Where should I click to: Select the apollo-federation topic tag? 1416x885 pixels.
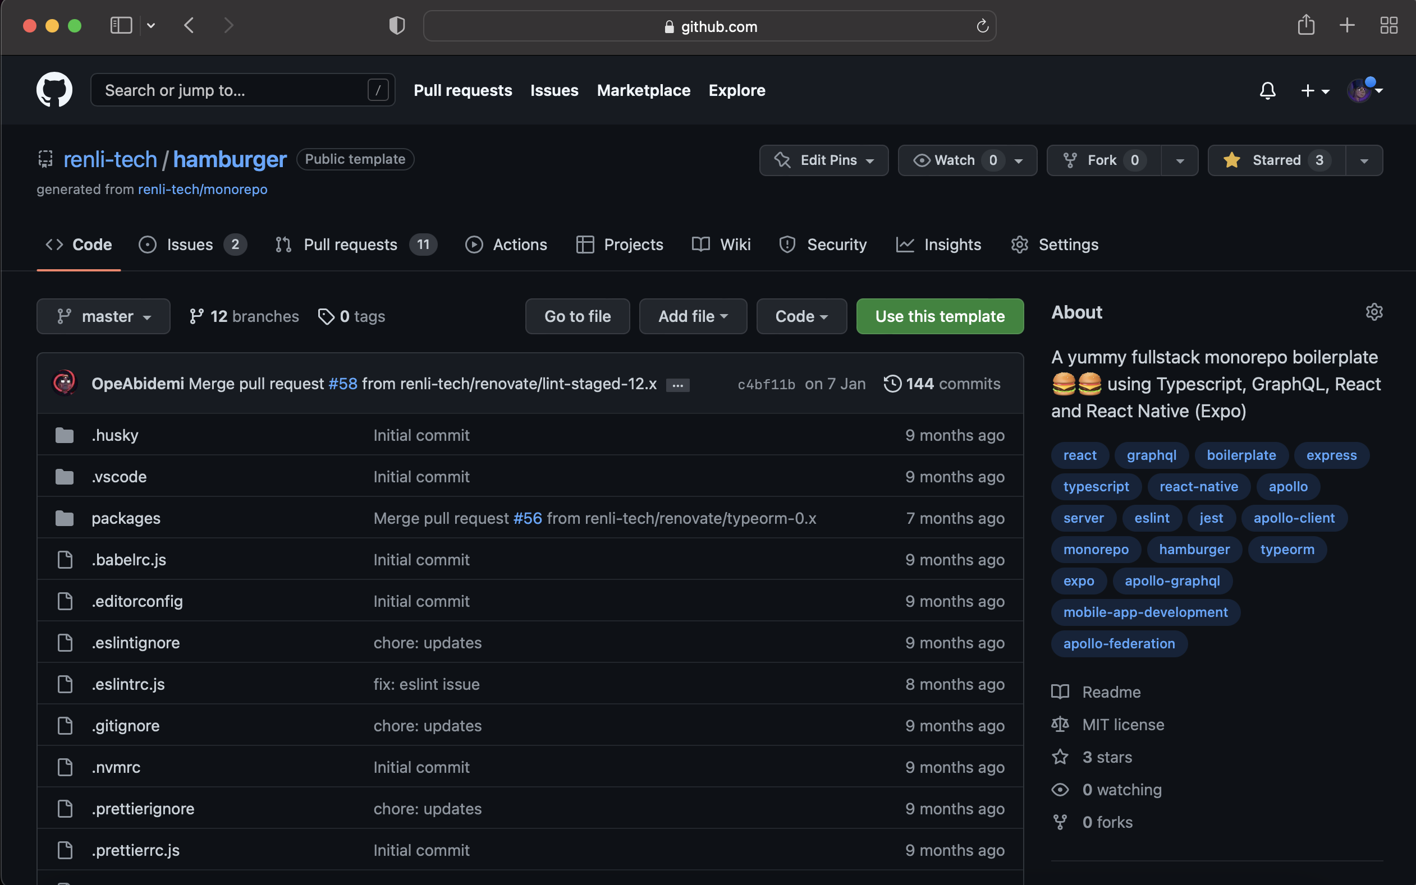click(x=1119, y=643)
